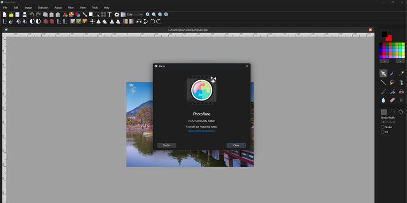Viewport: 407px width, 203px height.
Task: Close the About dialog with X
Action: point(247,66)
